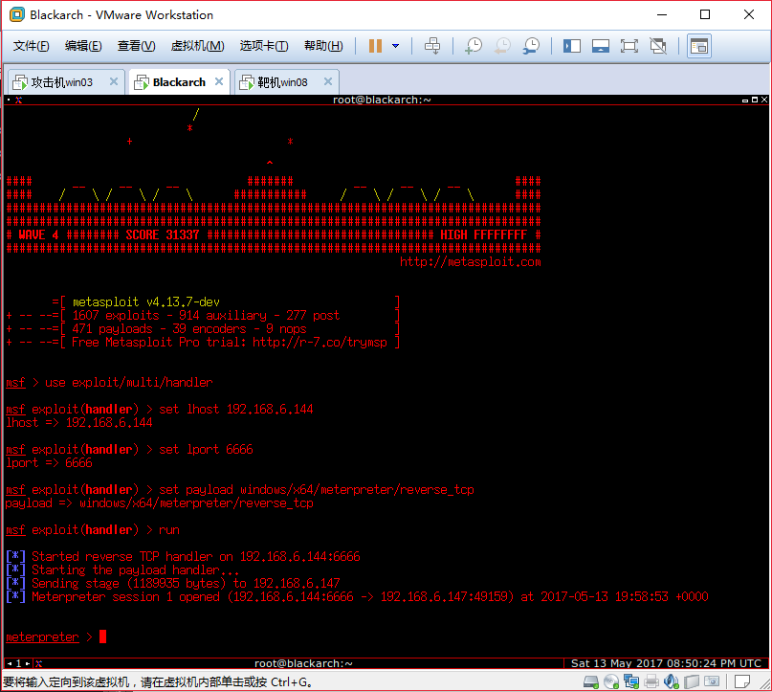
Task: Click network adapter status icon
Action: click(x=631, y=681)
